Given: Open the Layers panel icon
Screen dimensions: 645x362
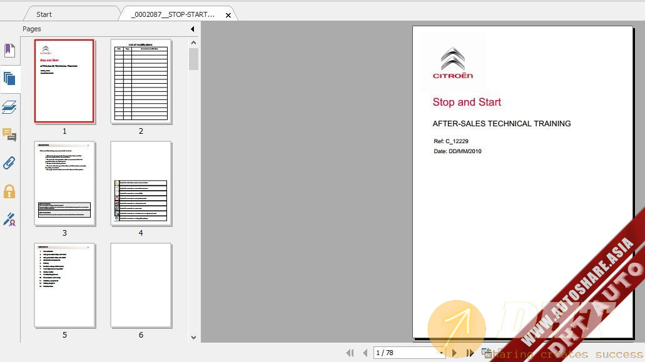Looking at the screenshot, I should pos(9,107).
